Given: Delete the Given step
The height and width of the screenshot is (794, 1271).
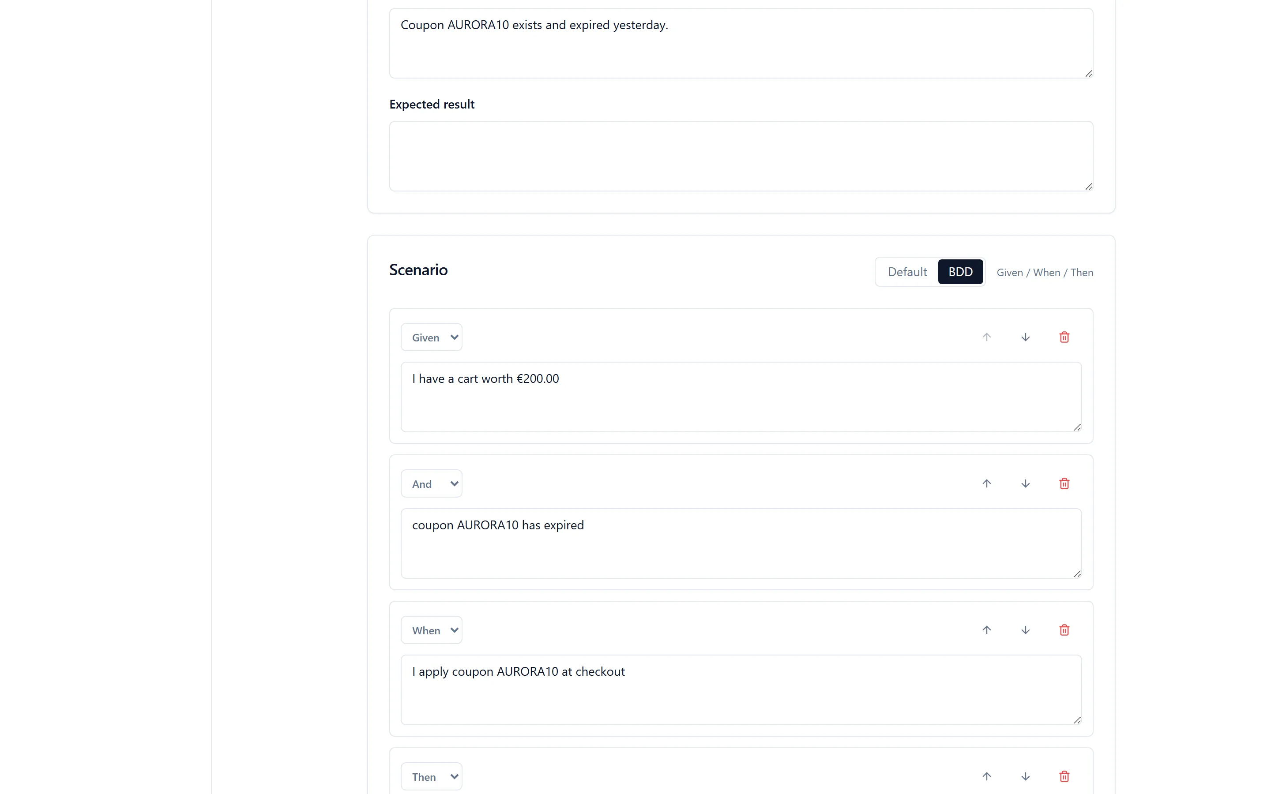Looking at the screenshot, I should [1064, 337].
